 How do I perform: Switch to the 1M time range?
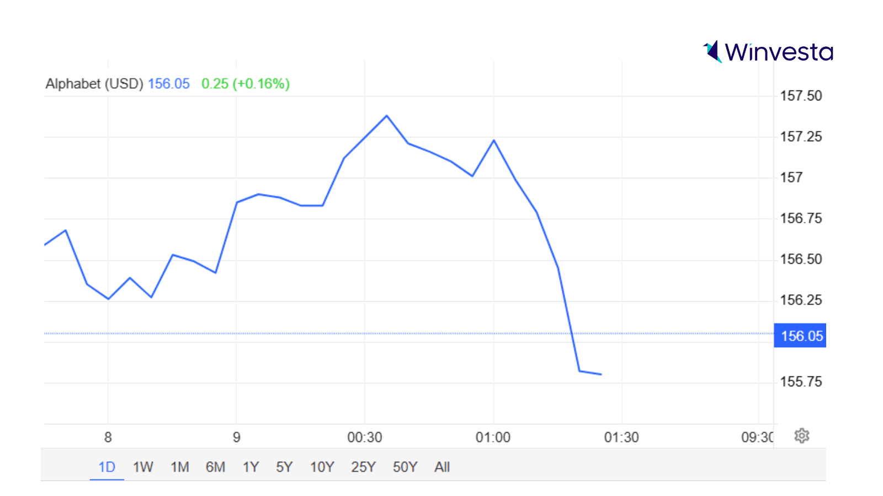click(x=179, y=467)
